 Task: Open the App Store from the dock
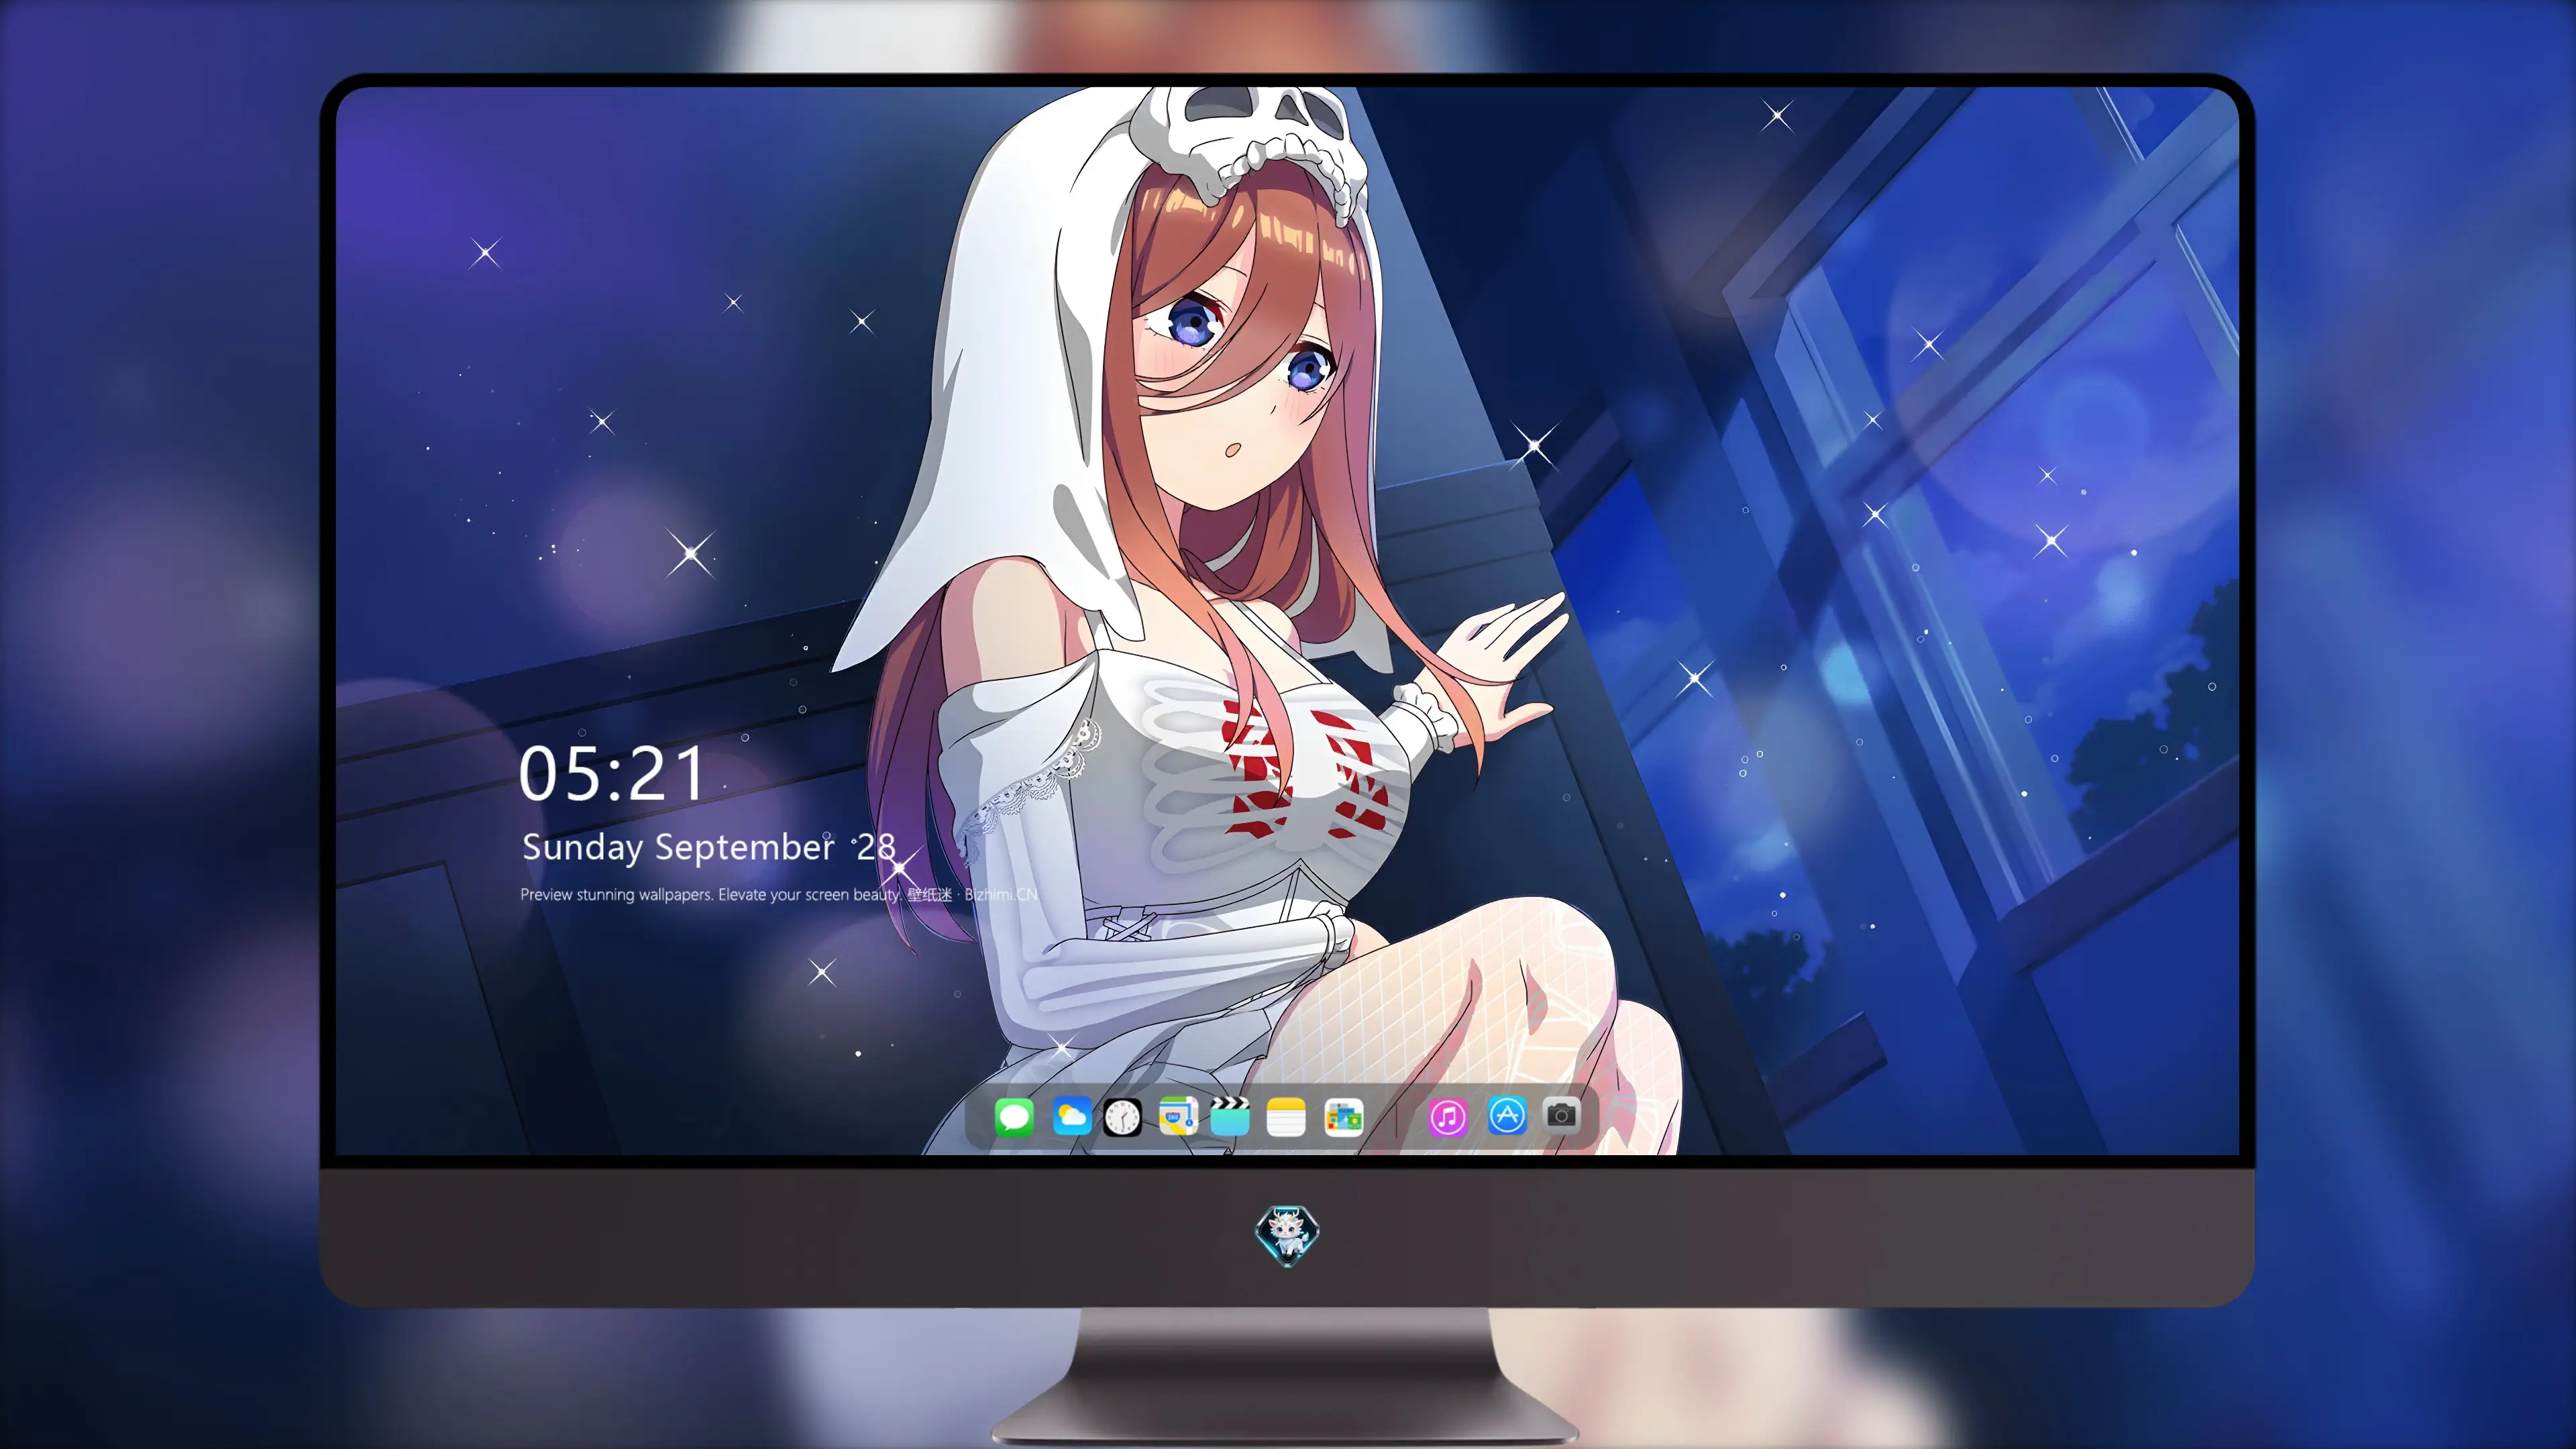coord(1507,1115)
